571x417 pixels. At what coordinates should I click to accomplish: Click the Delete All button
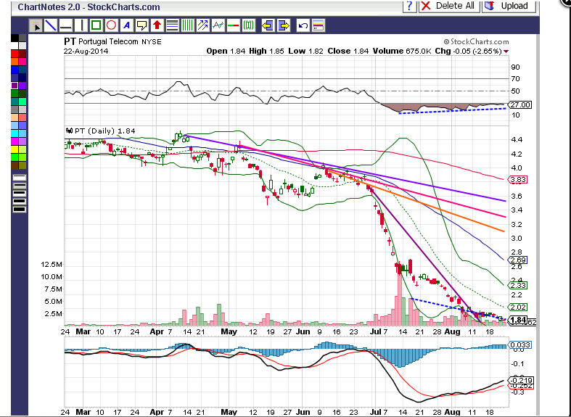pyautogui.click(x=449, y=6)
